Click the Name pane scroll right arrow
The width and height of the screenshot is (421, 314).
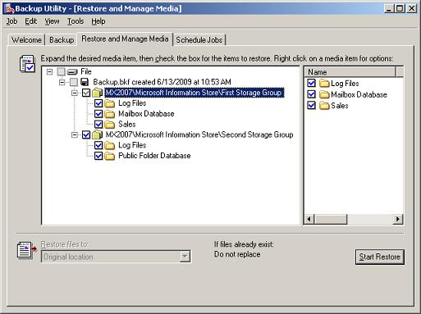[x=398, y=219]
